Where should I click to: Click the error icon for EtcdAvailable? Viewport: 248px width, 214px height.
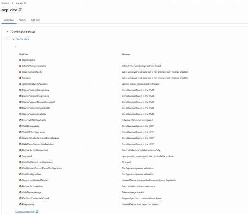[x=20, y=60]
